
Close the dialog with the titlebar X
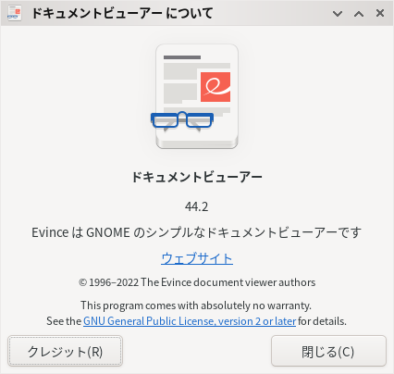pos(380,13)
